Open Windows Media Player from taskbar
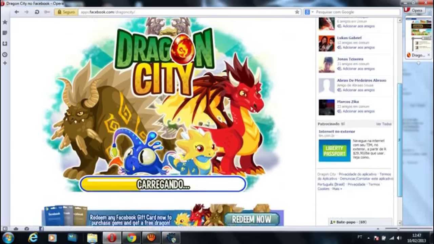The image size is (434, 244). 53,238
